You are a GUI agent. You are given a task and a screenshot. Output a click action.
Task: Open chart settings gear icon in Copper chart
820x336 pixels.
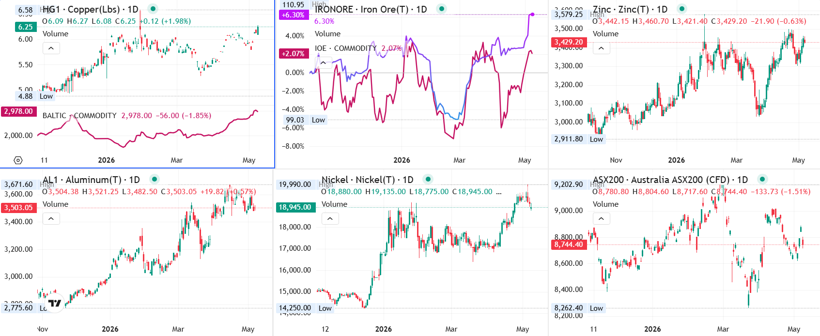click(18, 160)
